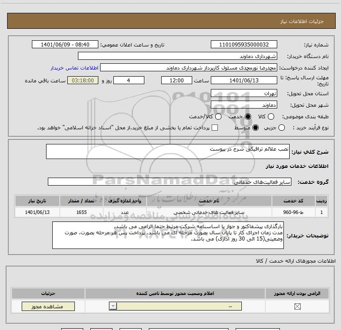Click the الزامی بودن ارائه مجوز column header
This screenshot has height=330, width=341.
[297, 293]
